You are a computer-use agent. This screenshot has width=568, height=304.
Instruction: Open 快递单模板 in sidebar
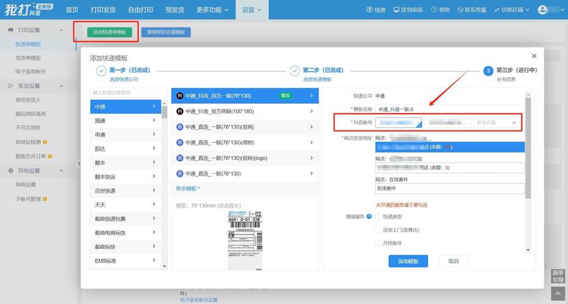pos(28,44)
